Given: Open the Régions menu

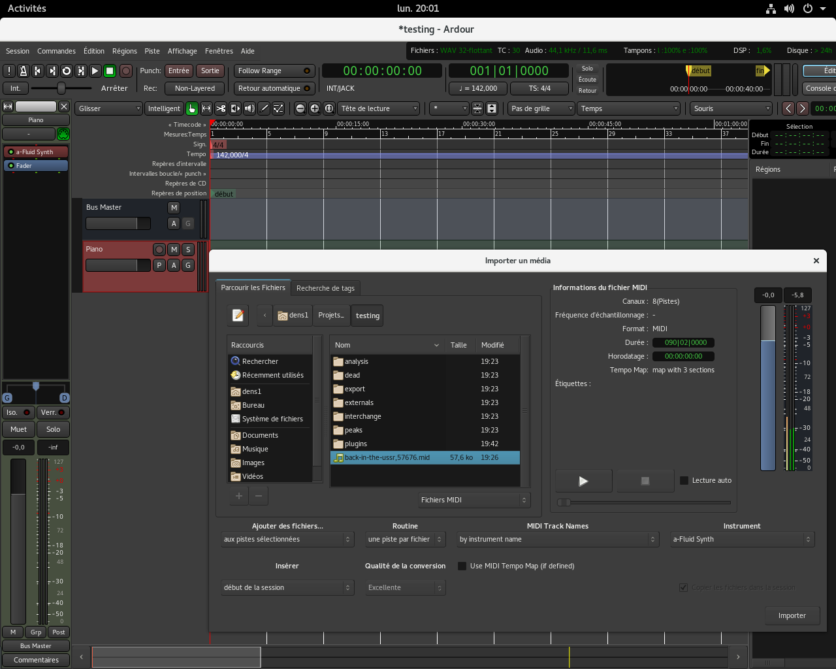Looking at the screenshot, I should (124, 51).
